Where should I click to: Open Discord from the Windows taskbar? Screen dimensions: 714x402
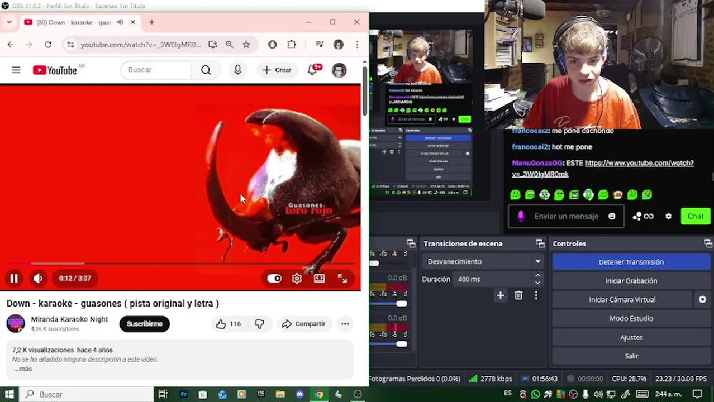point(300,394)
